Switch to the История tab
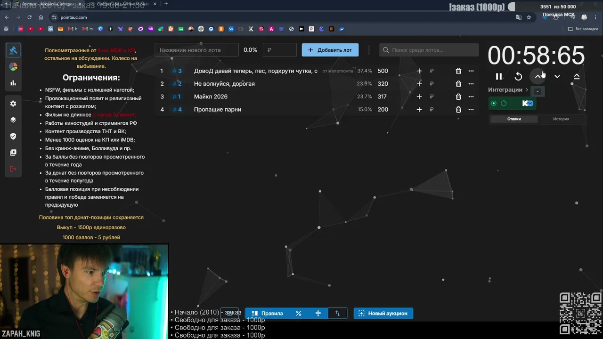Viewport: 603px width, 339px height. click(x=561, y=119)
